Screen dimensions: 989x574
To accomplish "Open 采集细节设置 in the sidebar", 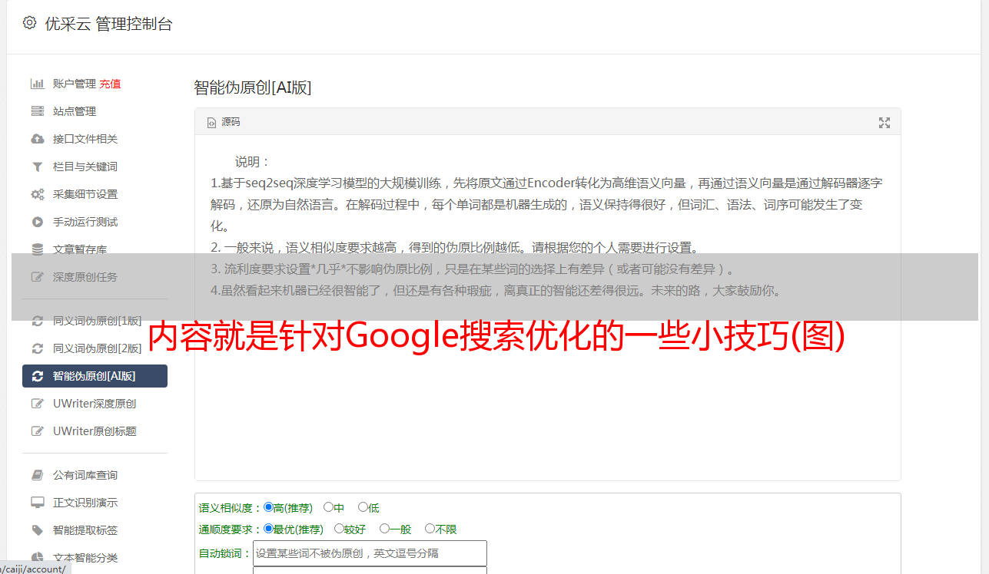I will (85, 194).
